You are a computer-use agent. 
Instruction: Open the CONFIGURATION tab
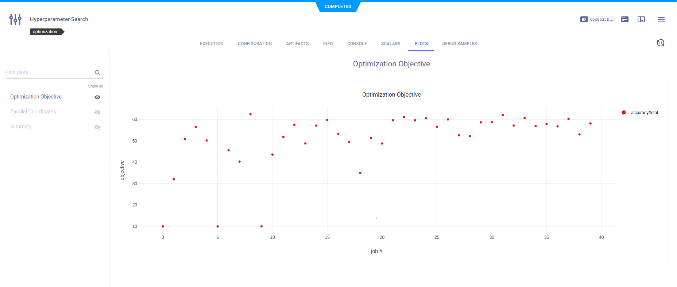[x=255, y=44]
